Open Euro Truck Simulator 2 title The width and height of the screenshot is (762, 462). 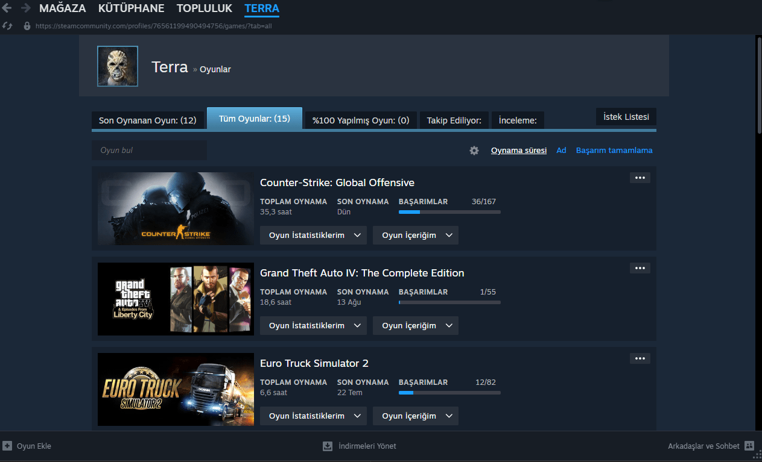tap(314, 363)
